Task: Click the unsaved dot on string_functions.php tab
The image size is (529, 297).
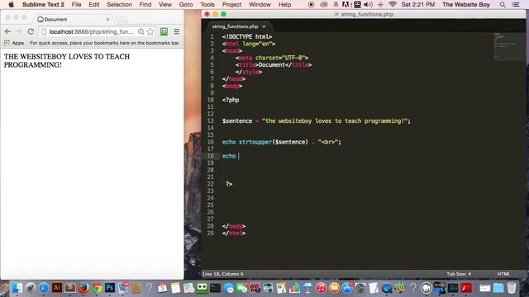Action: tap(264, 26)
